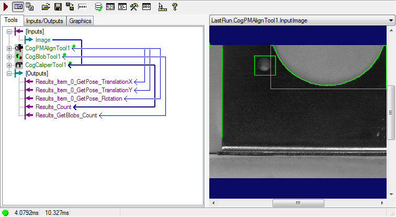
Task: Click the CogCaliperTool1 caliper icon
Action: (x=19, y=65)
